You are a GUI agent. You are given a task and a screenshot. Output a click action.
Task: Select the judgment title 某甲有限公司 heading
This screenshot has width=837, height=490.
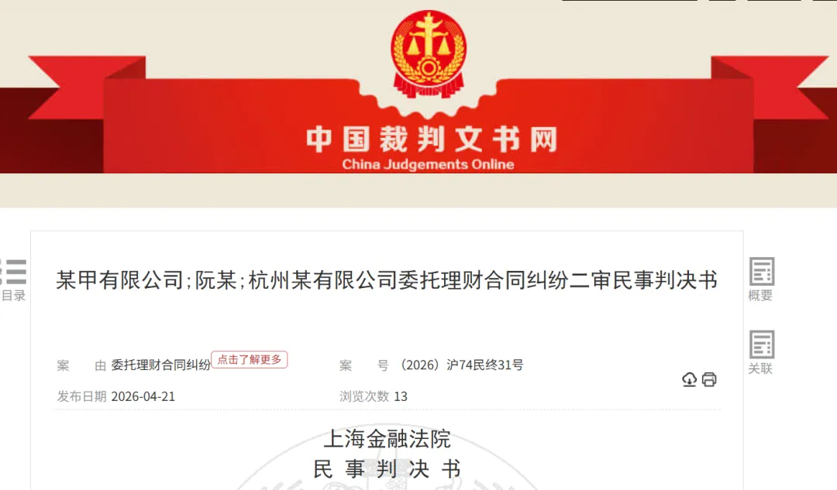[x=387, y=280]
